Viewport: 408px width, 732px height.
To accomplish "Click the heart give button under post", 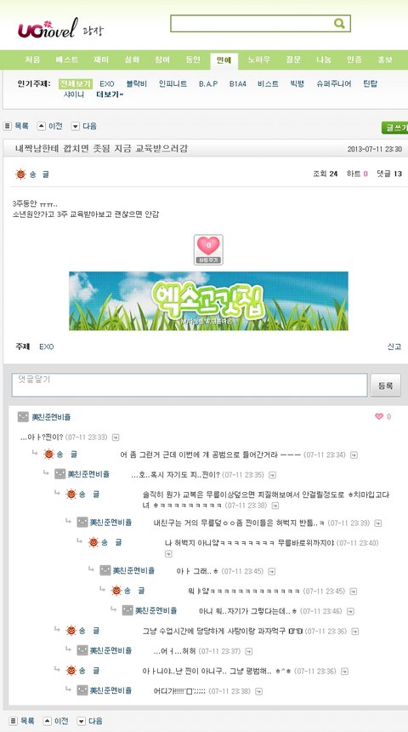I will 208,249.
